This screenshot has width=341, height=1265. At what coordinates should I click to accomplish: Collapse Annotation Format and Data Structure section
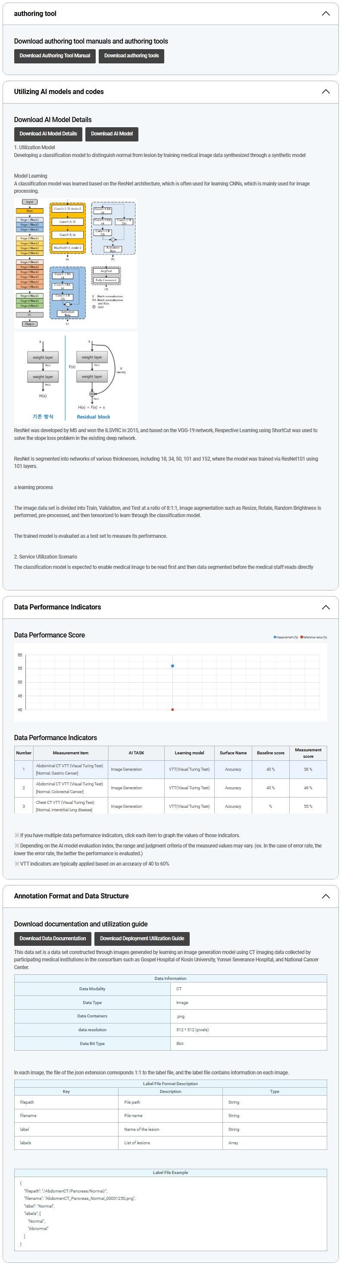click(x=325, y=896)
